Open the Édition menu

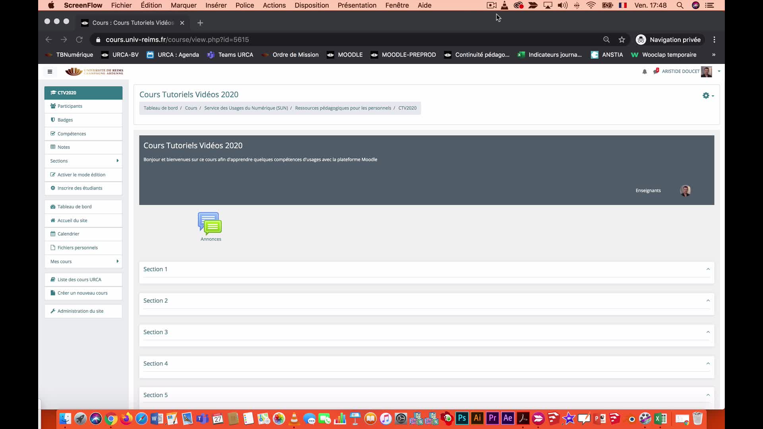[x=151, y=5]
